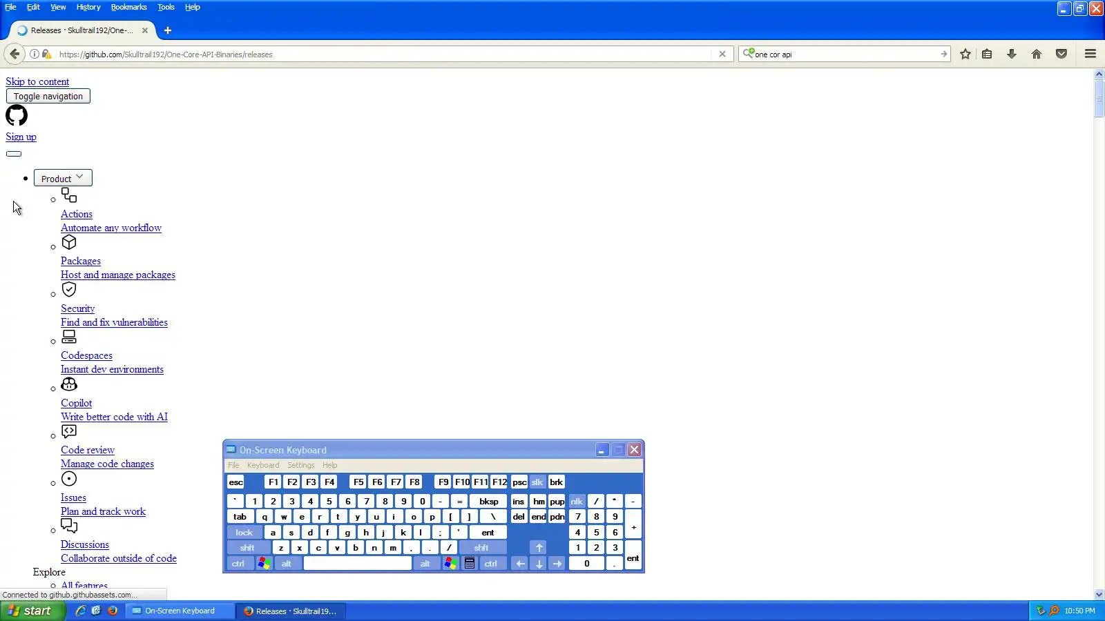Open the Collaborate outside of code link
1105x621 pixels.
[x=119, y=558]
